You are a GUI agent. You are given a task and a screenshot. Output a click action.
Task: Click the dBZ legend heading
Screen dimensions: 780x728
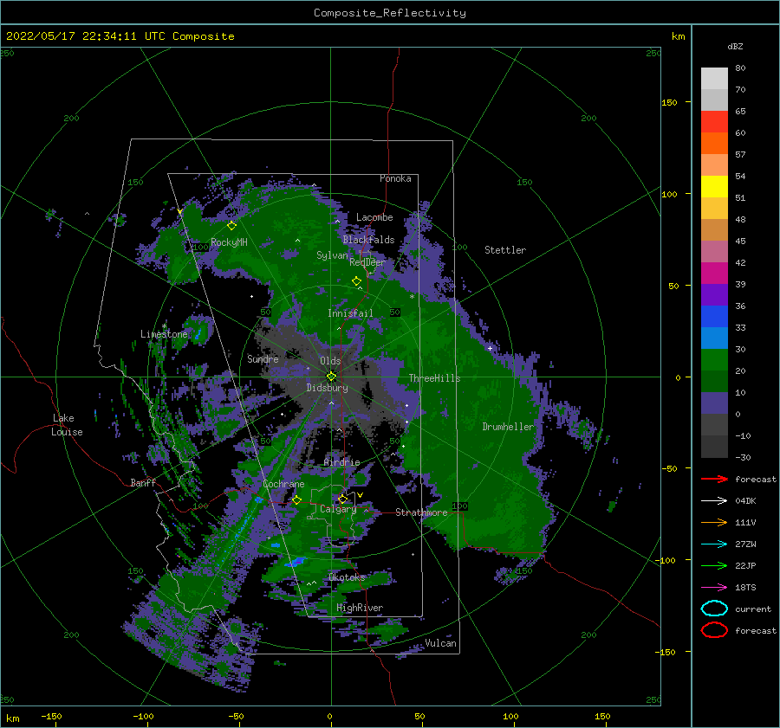coord(735,46)
